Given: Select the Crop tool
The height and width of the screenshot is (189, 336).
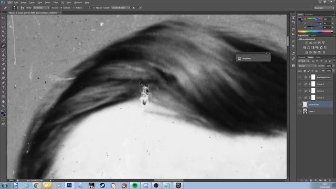Looking at the screenshot, I should [x=4, y=36].
